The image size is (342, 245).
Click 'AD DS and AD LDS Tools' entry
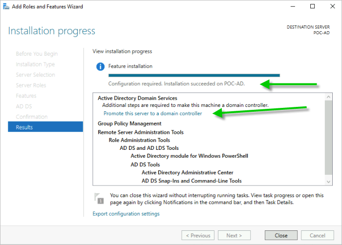149,148
